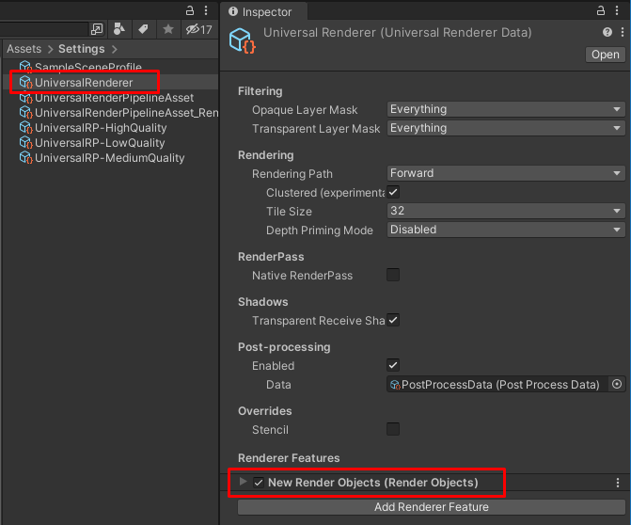Viewport: 631px width, 525px height.
Task: Open the Opaque Layer Mask dropdown
Action: pos(506,110)
